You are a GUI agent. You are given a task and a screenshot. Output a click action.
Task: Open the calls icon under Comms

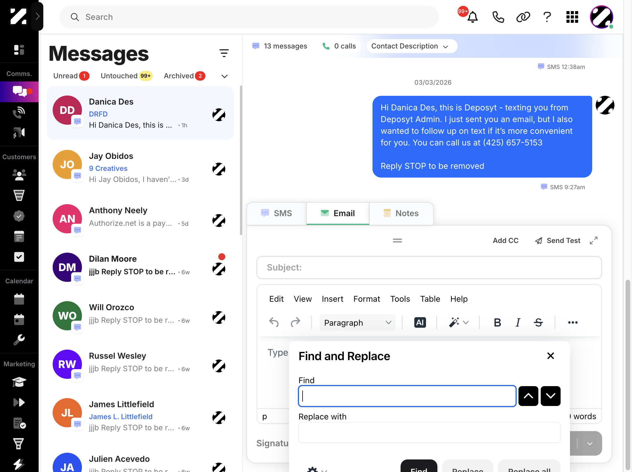tap(19, 112)
